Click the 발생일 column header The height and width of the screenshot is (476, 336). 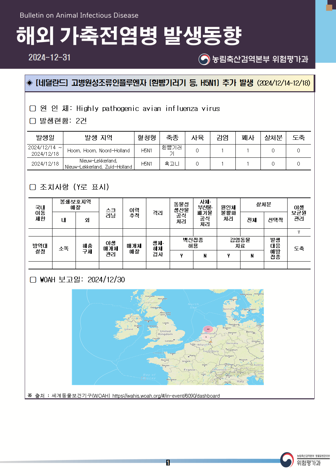point(45,138)
